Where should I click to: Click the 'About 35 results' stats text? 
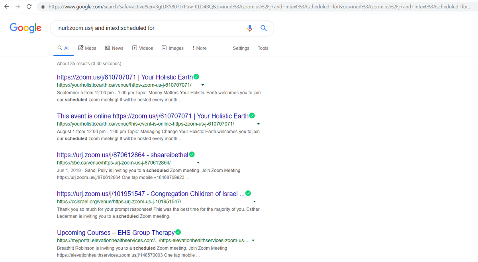[89, 64]
